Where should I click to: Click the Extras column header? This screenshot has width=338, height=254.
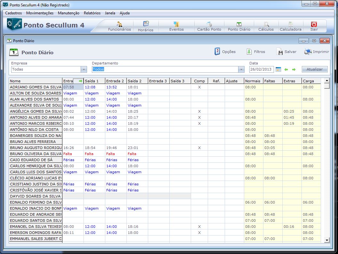(292, 81)
